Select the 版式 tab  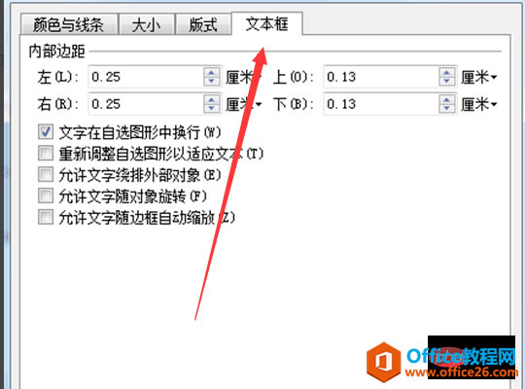click(203, 24)
